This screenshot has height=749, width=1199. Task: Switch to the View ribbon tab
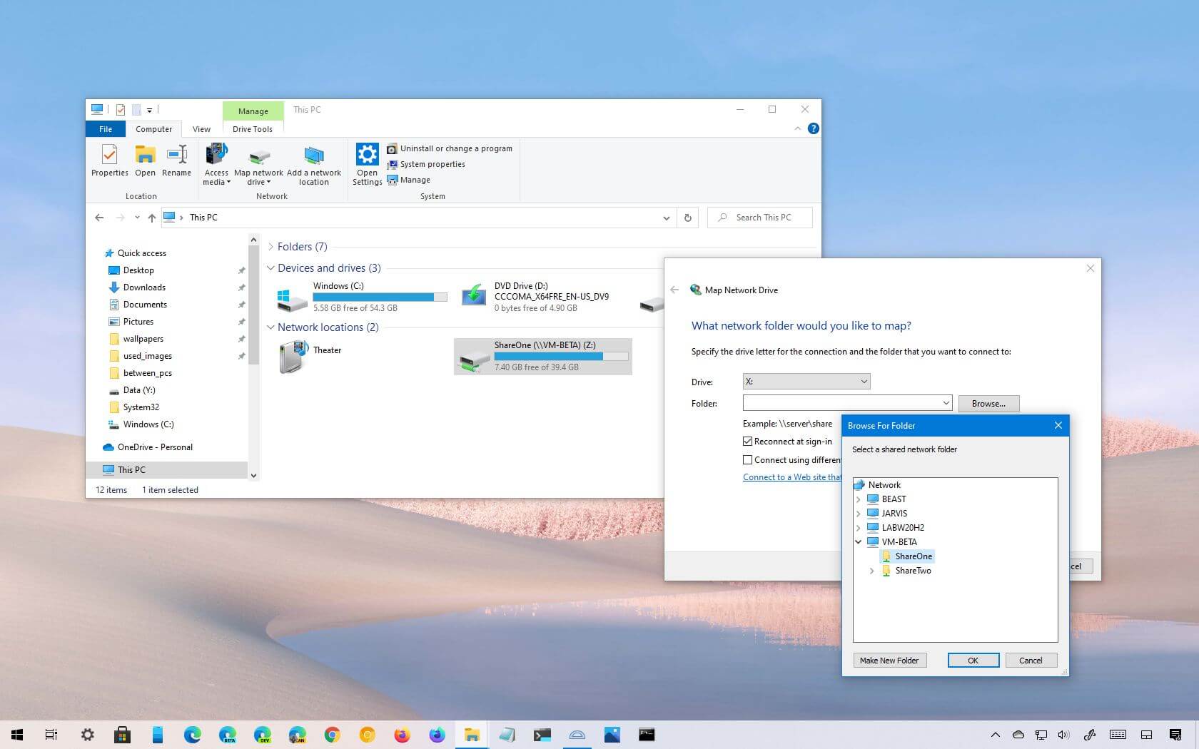coord(201,128)
